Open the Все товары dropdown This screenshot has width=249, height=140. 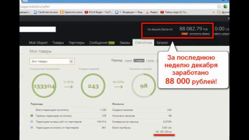point(52,61)
